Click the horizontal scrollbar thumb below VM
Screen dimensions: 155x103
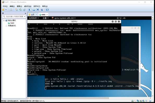click(69, 98)
